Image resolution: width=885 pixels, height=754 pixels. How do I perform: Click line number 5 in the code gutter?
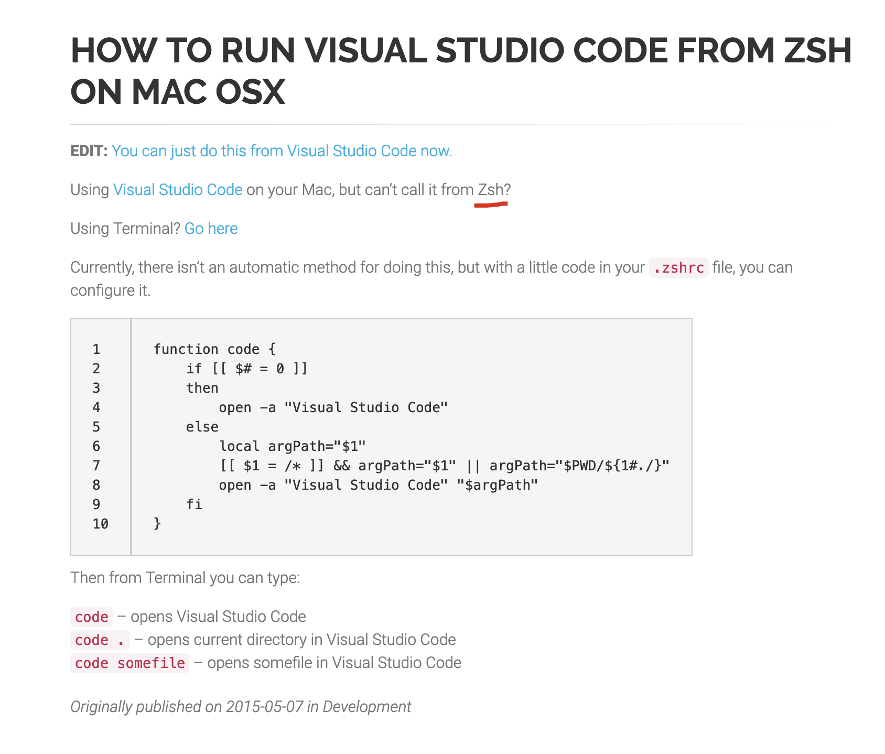click(x=96, y=427)
